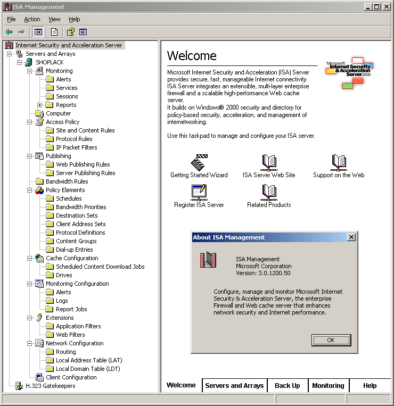This screenshot has width=394, height=406.
Task: Click OK in About ISA Management dialog
Action: pos(331,340)
